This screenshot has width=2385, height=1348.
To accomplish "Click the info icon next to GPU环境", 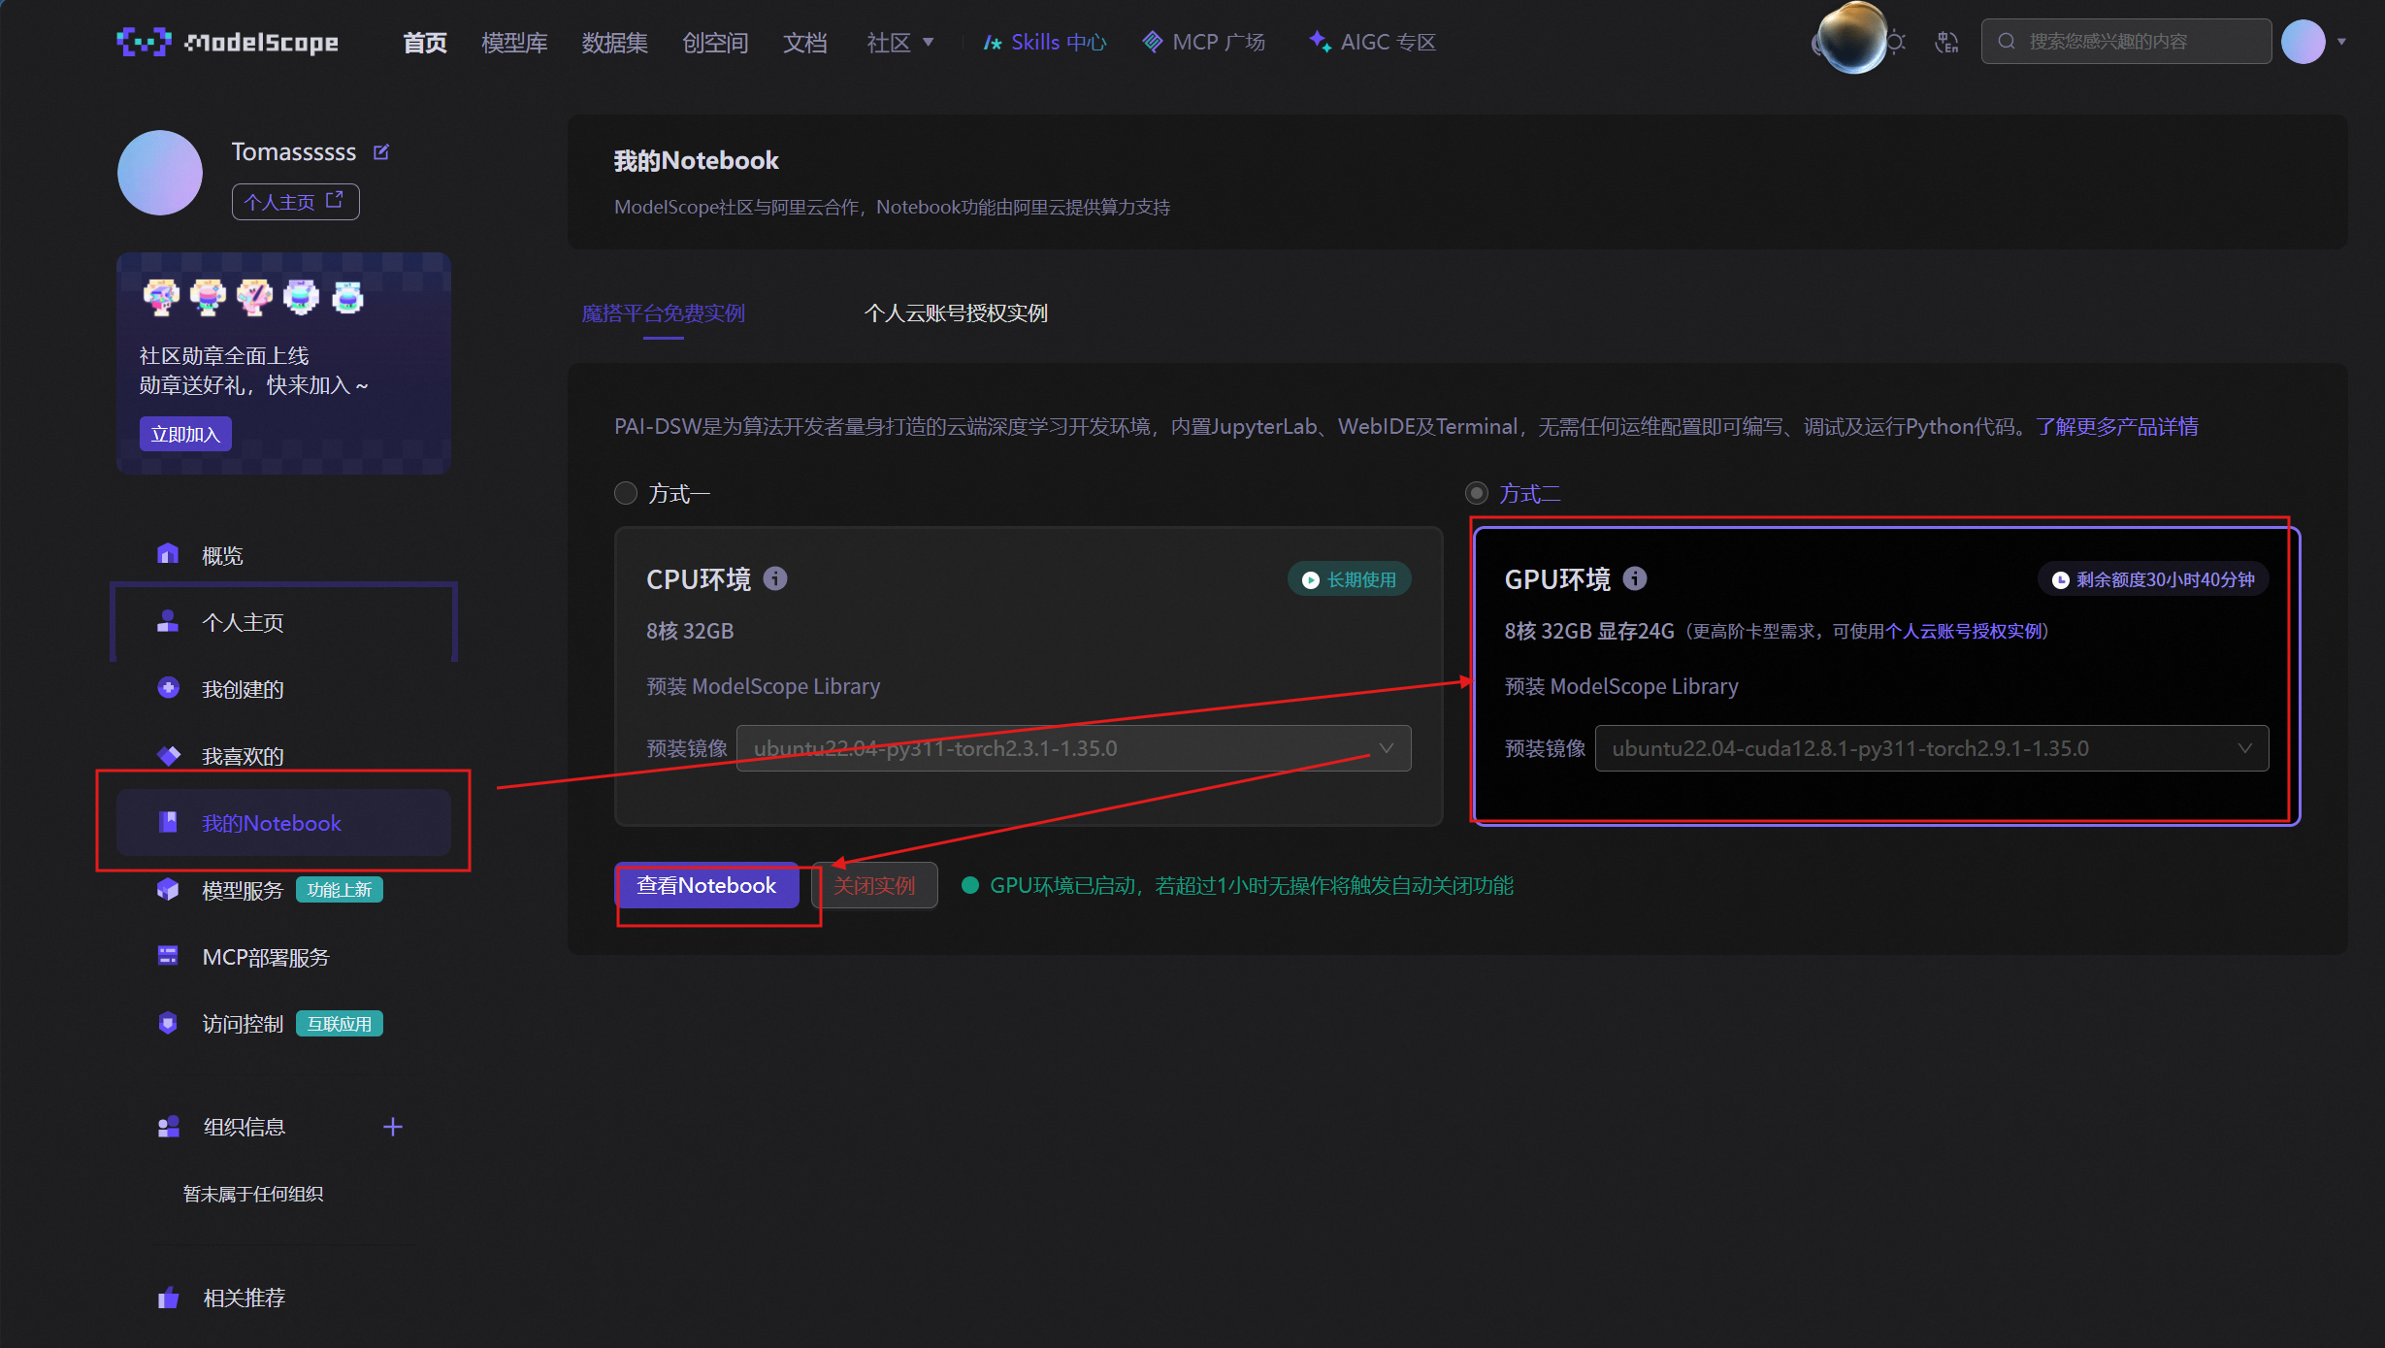I will coord(1635,578).
